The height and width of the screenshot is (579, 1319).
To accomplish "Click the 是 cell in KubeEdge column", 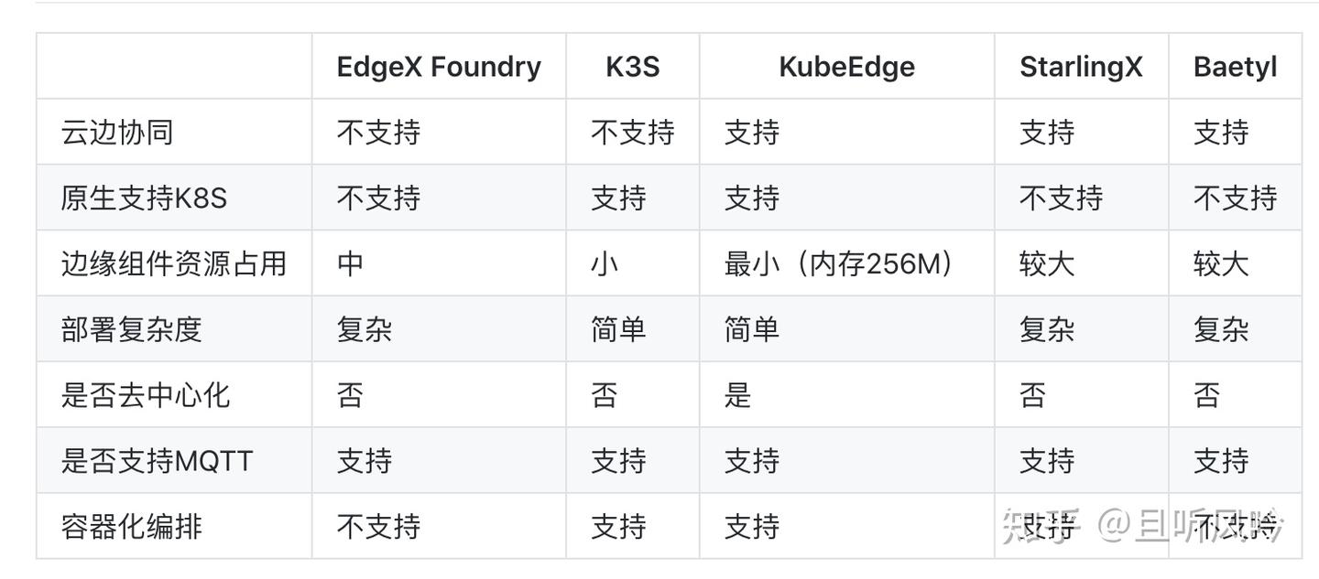I will point(737,395).
